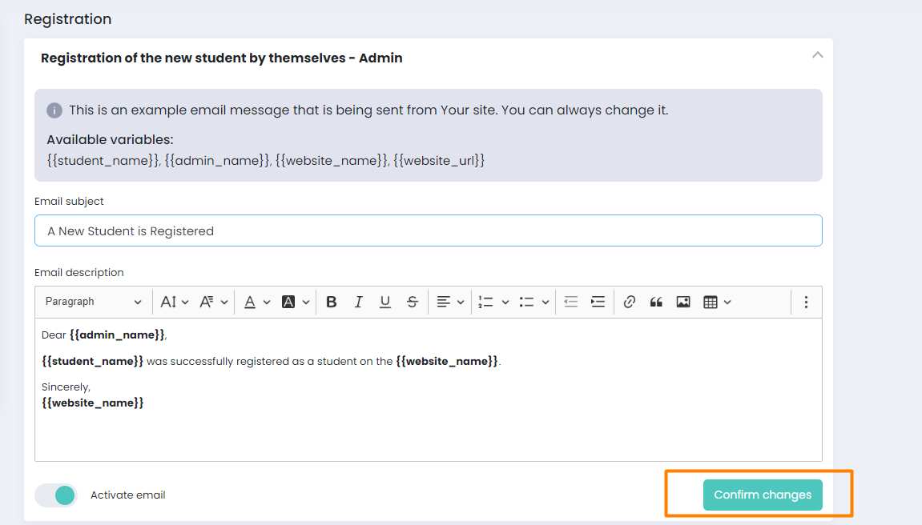Expand table options dropdown arrow
922x525 pixels.
(727, 303)
